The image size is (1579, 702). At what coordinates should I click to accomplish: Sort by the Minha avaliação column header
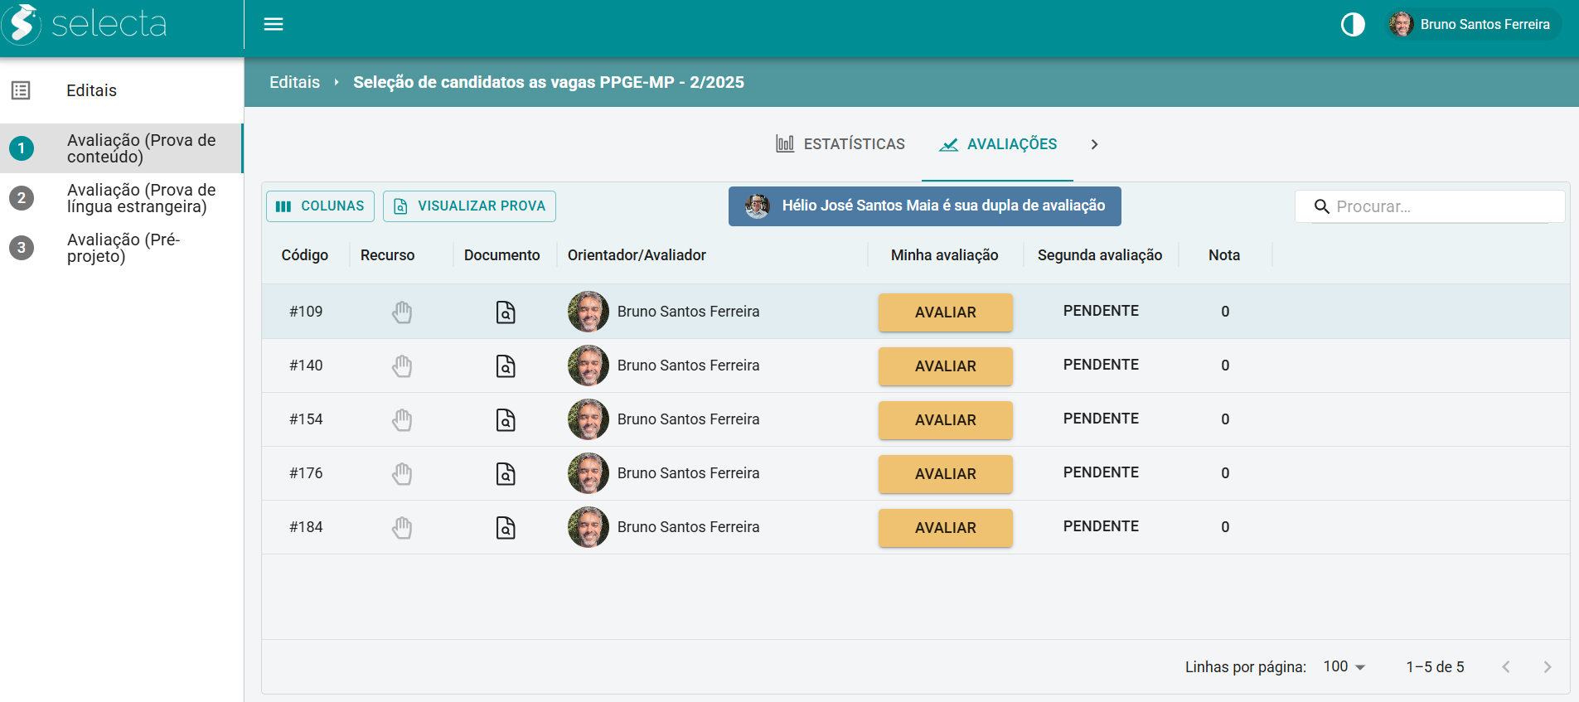944,255
